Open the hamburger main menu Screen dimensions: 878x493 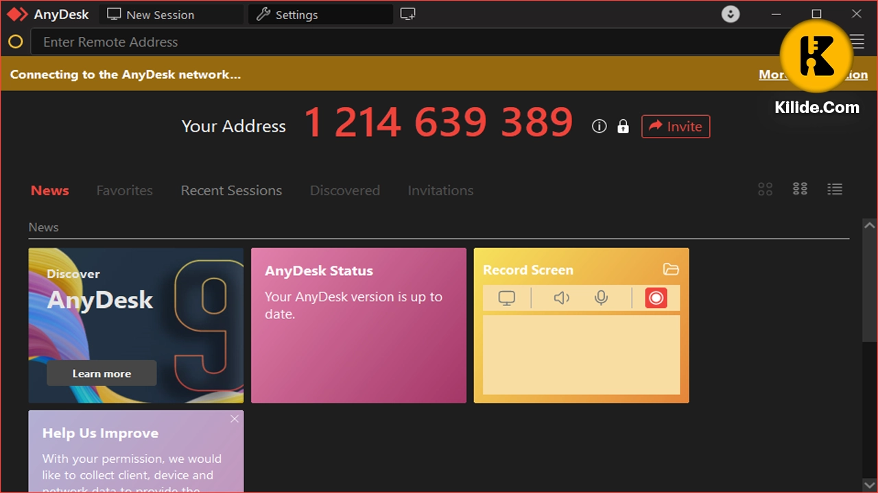[x=857, y=42]
